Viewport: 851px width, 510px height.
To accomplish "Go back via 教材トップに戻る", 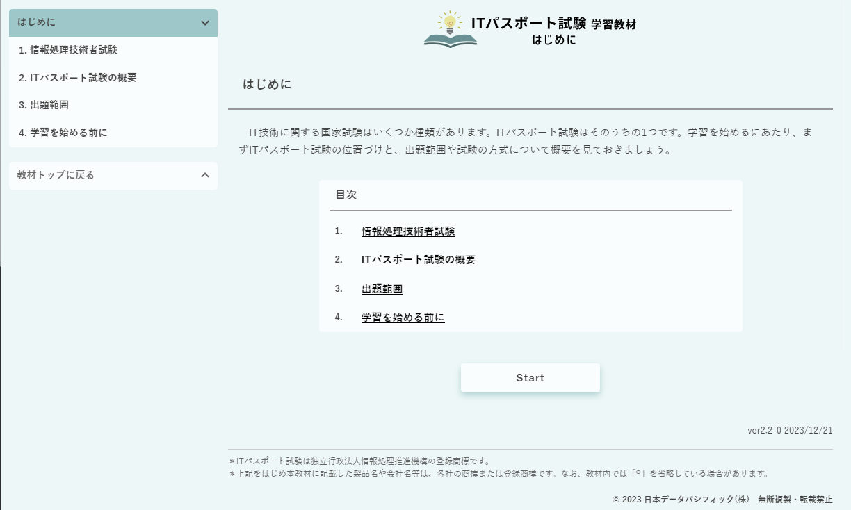I will [113, 175].
